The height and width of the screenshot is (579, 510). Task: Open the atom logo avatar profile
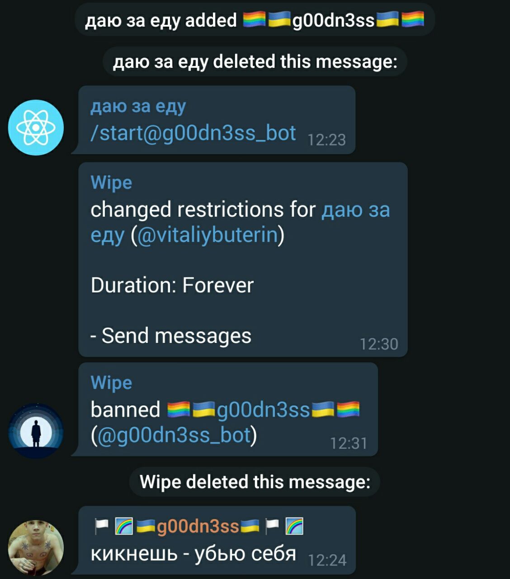(x=36, y=128)
